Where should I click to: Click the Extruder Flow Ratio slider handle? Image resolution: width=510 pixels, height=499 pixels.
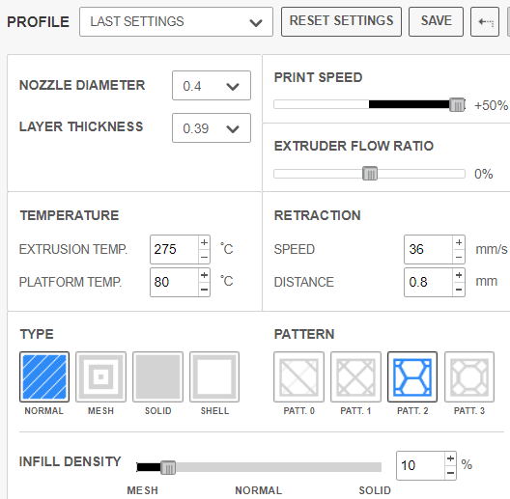tap(370, 174)
